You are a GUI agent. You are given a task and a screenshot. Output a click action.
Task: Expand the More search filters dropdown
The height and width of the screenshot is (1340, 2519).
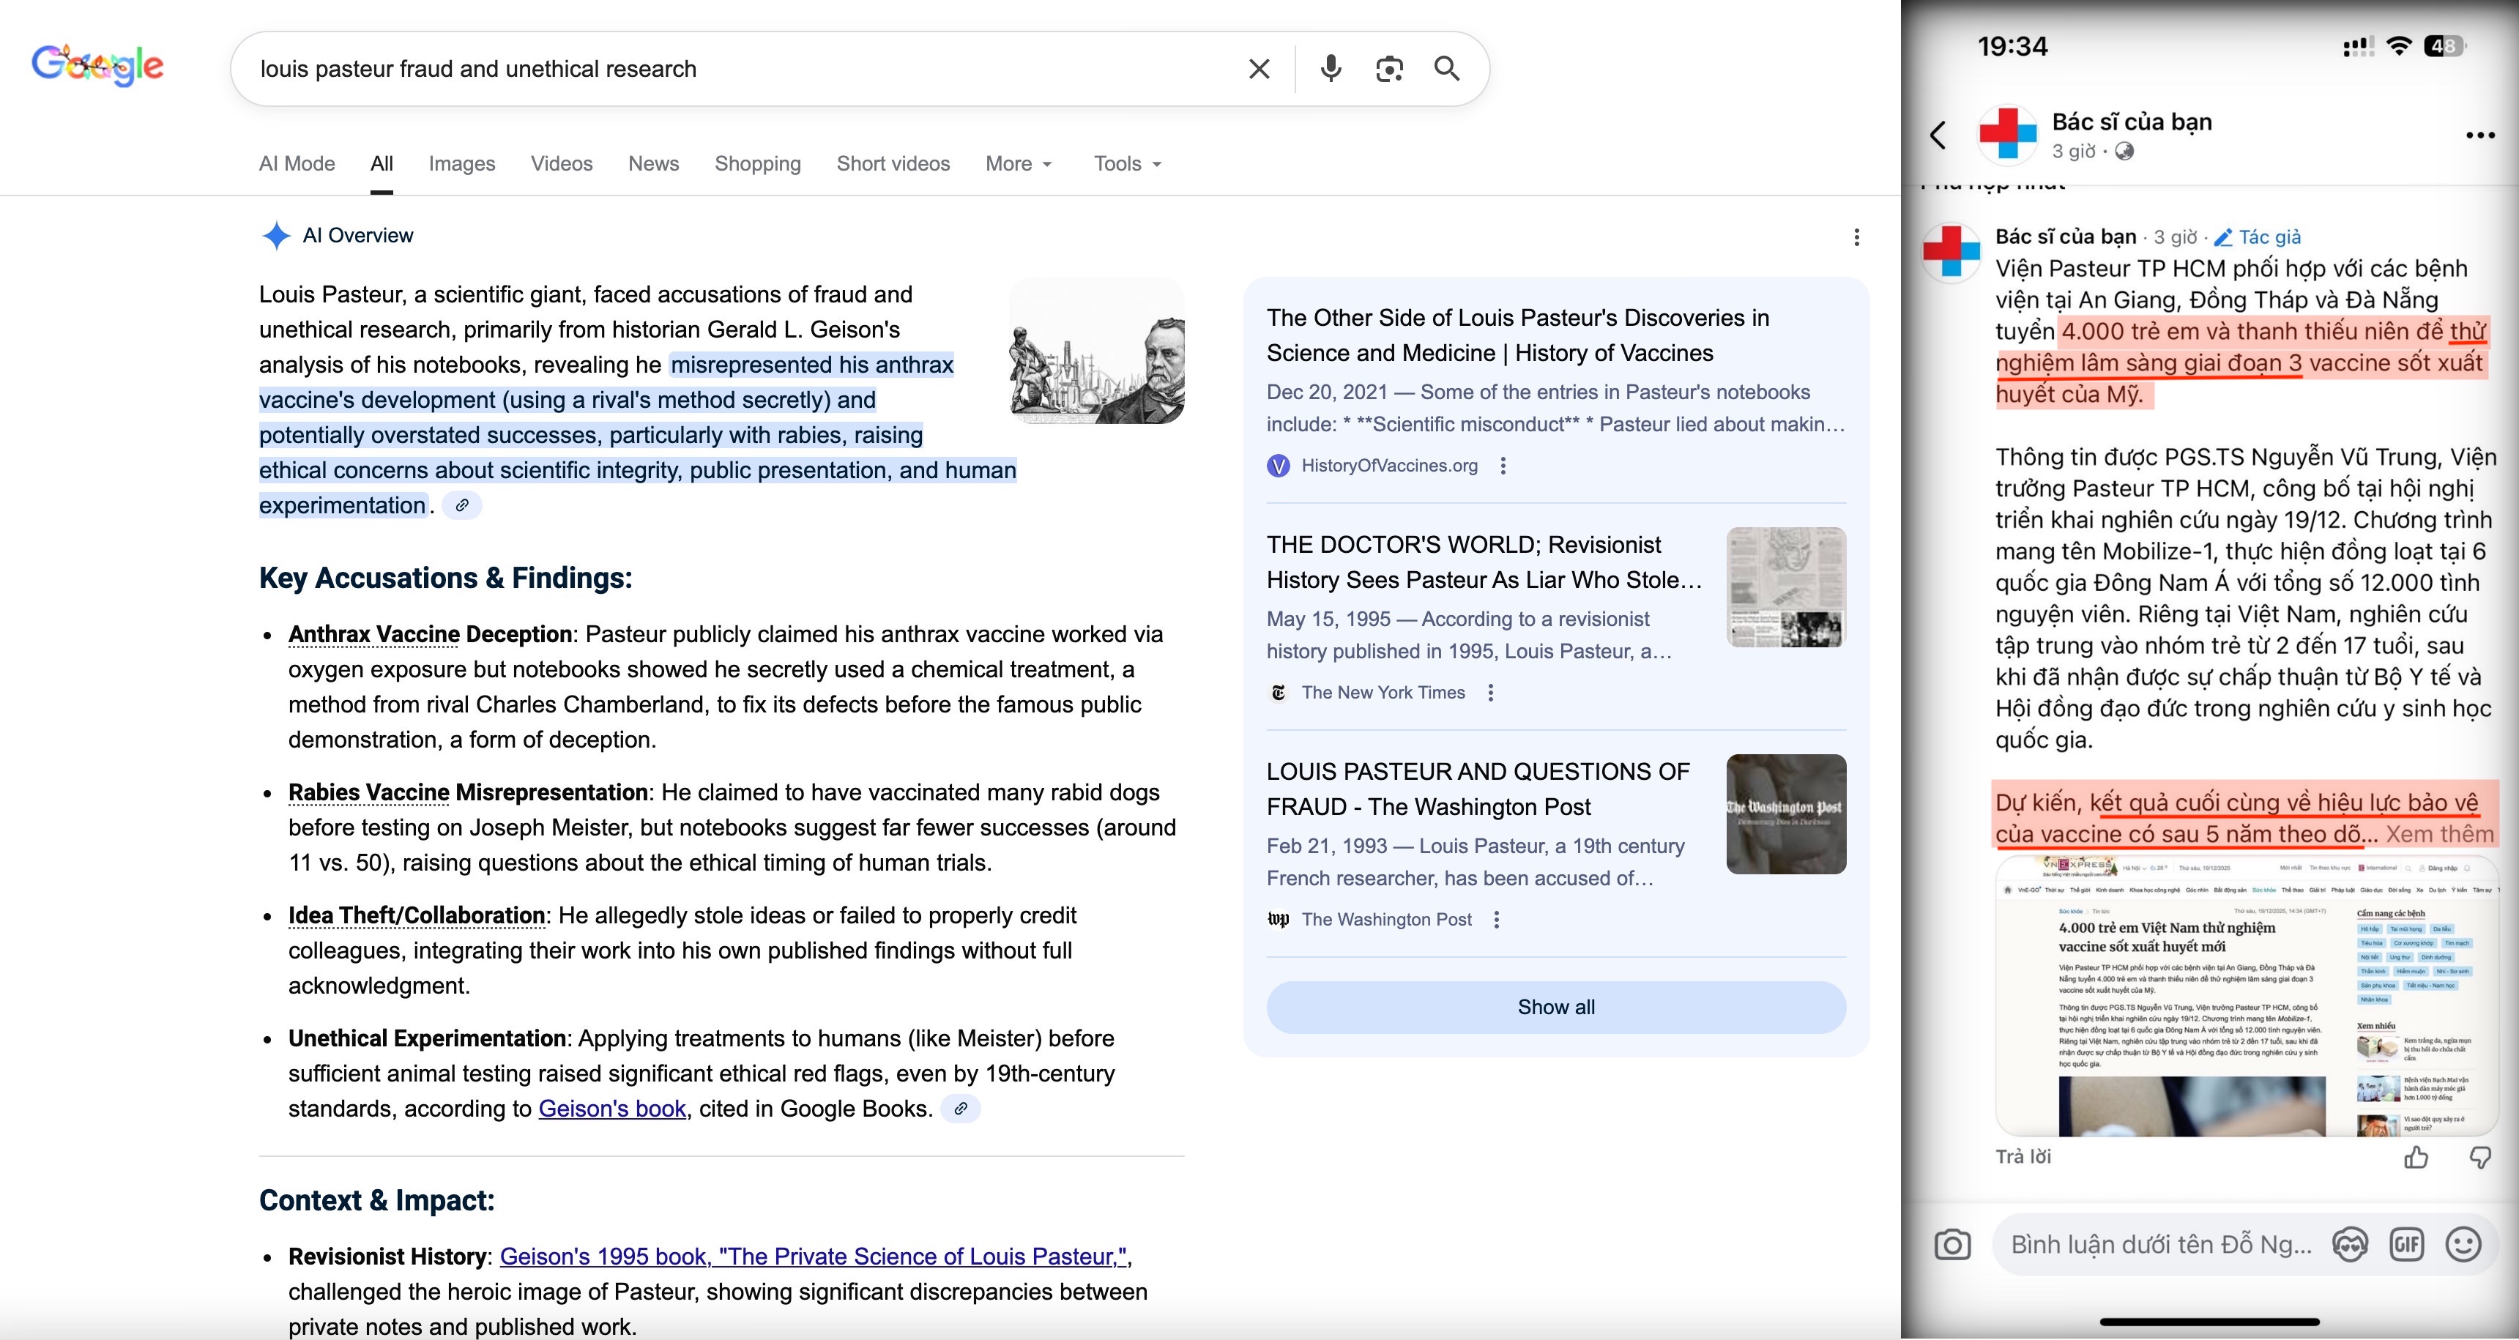tap(1018, 163)
